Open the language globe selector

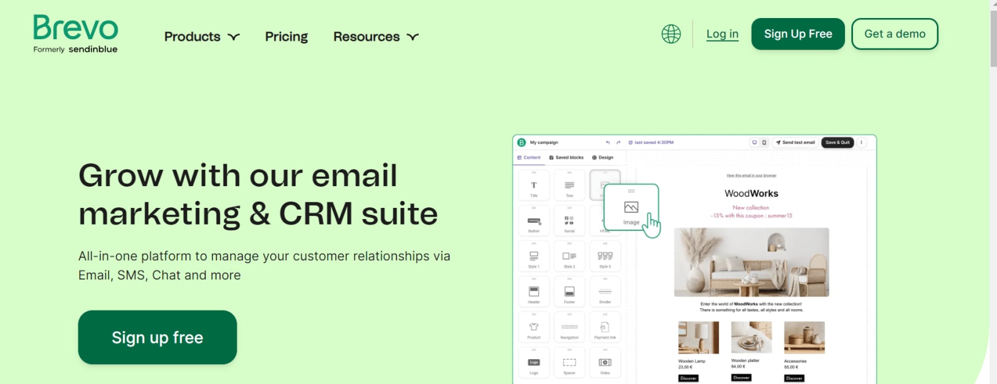[671, 34]
